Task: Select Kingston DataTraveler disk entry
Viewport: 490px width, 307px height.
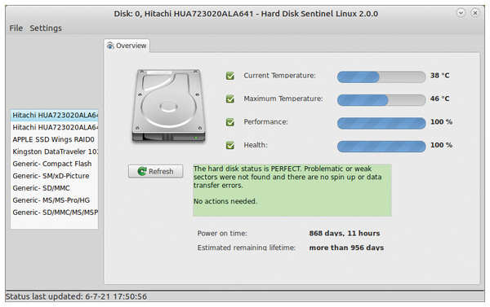Action: (x=55, y=151)
